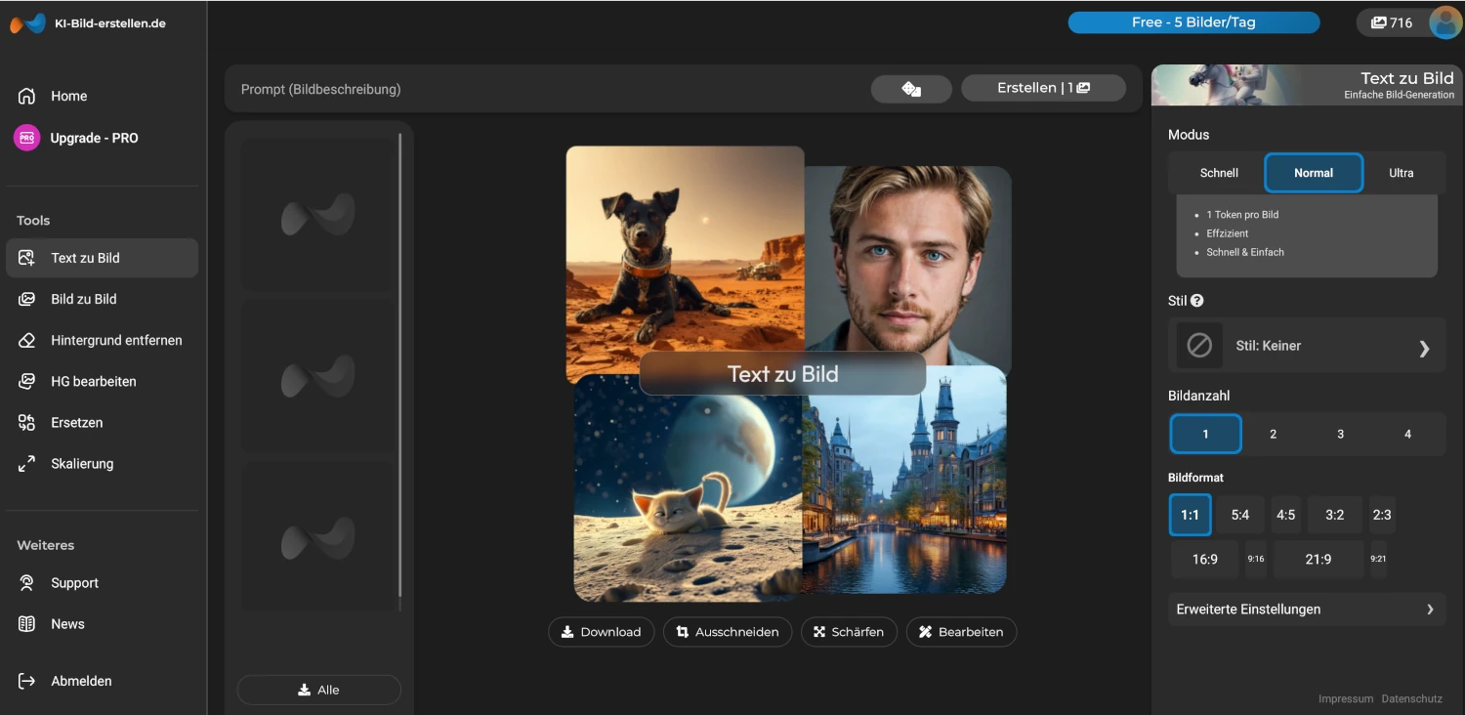Click the Erstellen generate button
Viewport: 1465px width, 715px height.
(x=1043, y=88)
